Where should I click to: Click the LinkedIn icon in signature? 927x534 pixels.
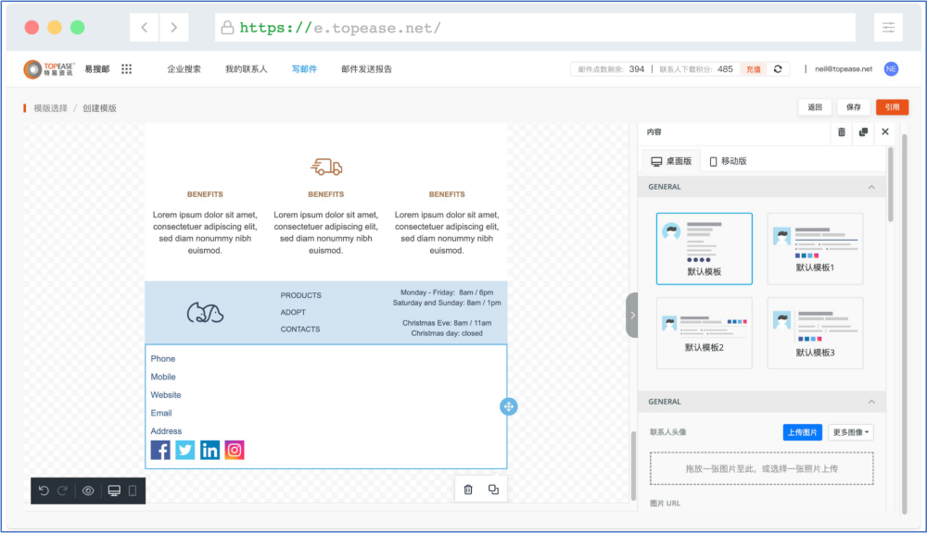pos(210,450)
